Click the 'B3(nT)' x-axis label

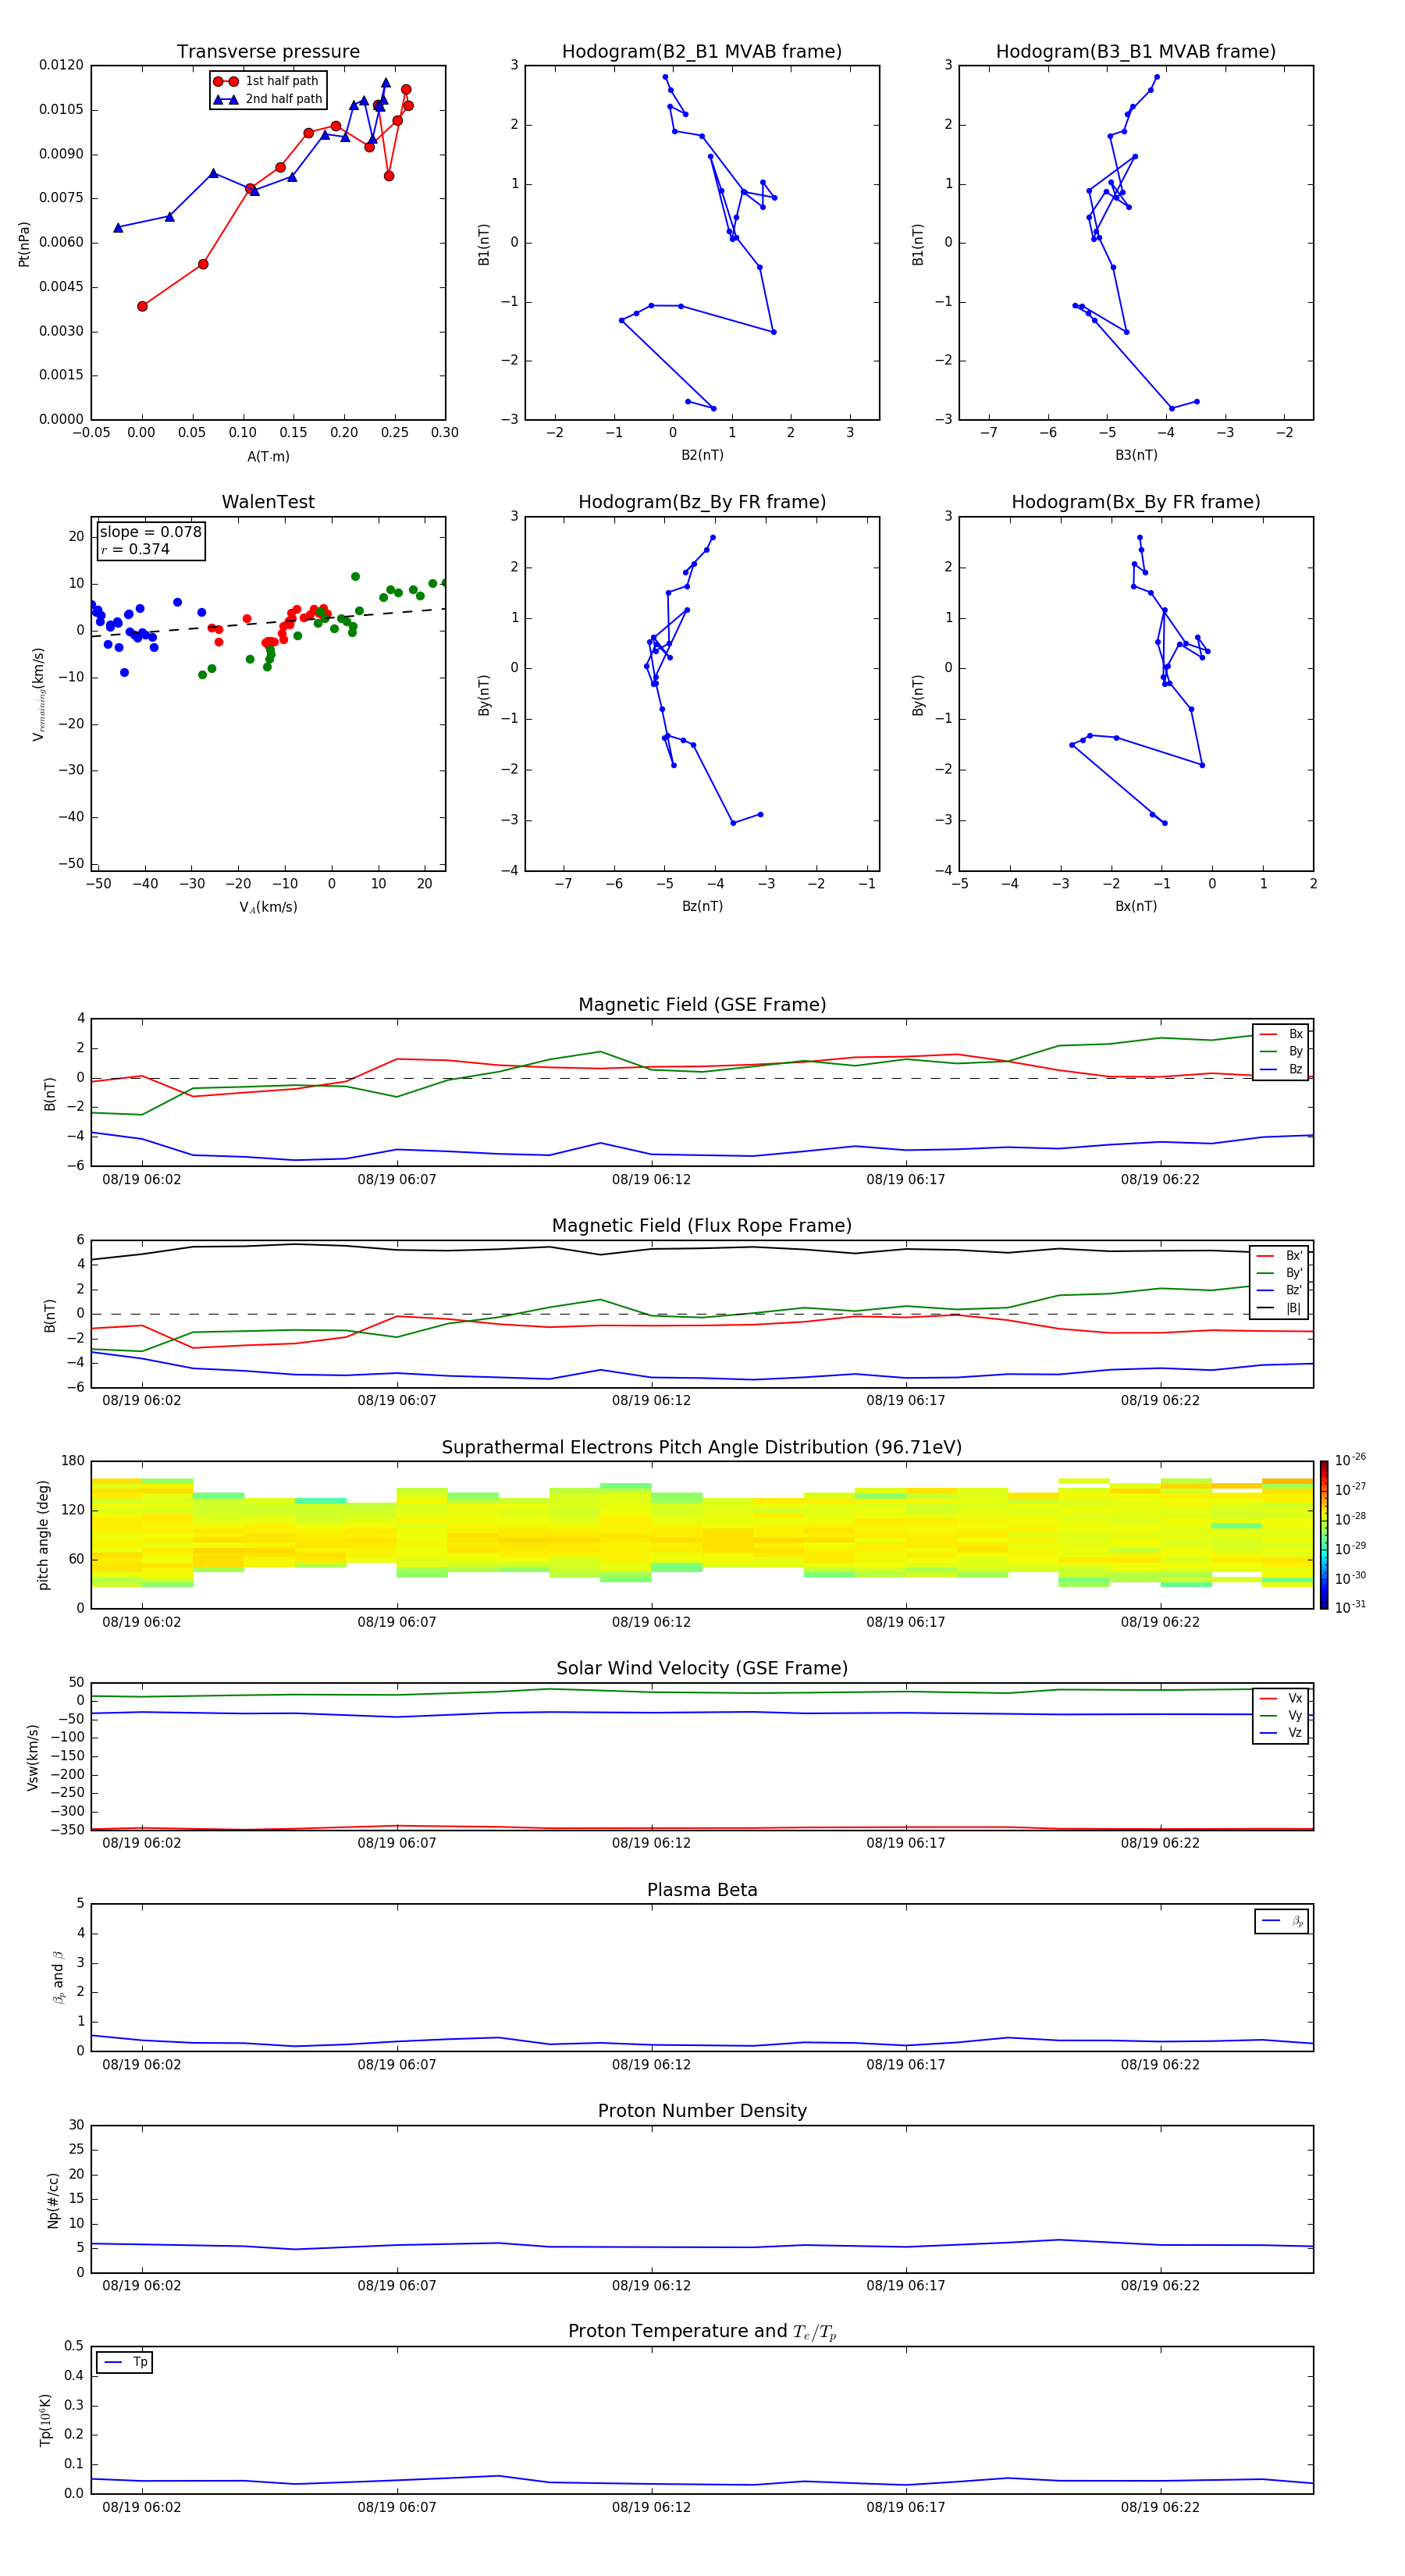pyautogui.click(x=1136, y=455)
